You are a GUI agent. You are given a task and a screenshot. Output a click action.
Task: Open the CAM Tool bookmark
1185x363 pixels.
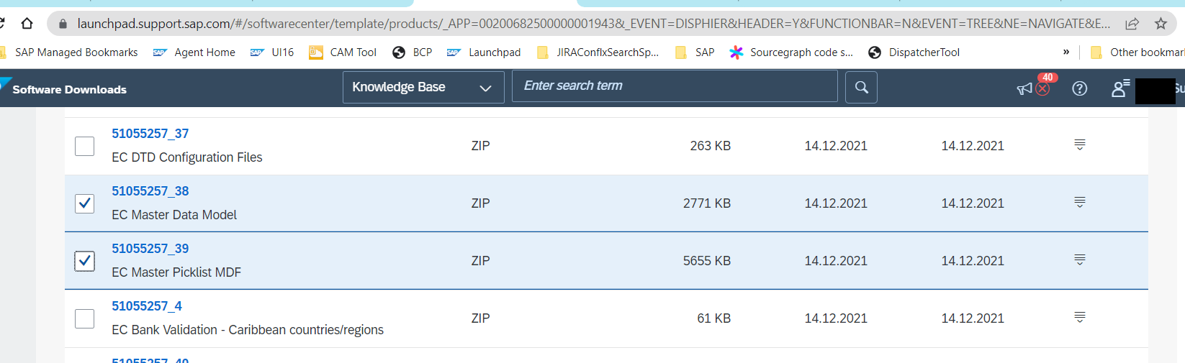coord(343,52)
